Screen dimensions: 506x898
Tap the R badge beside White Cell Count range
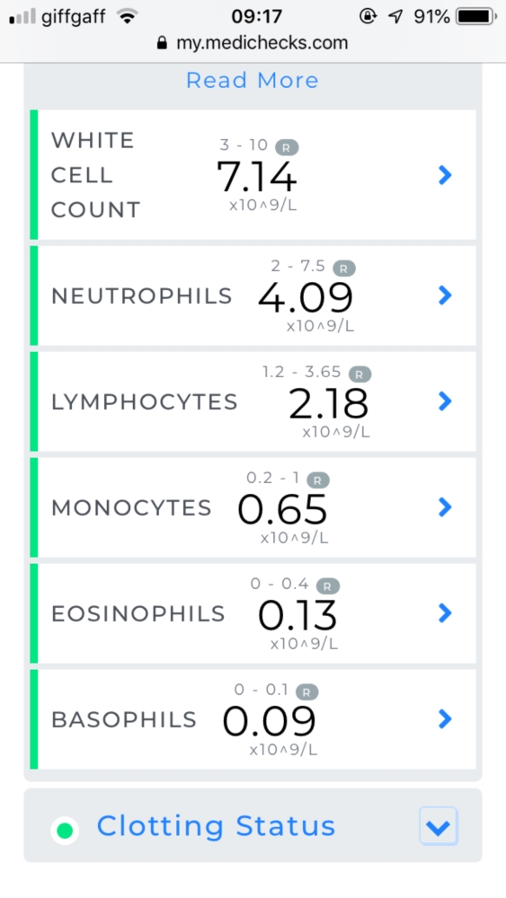287,148
